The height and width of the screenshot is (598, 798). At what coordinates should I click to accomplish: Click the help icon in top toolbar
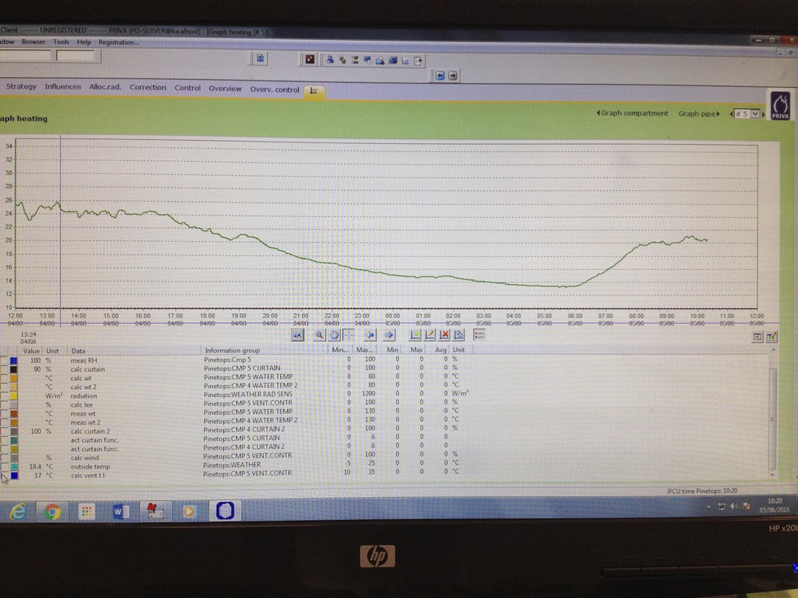[x=260, y=59]
